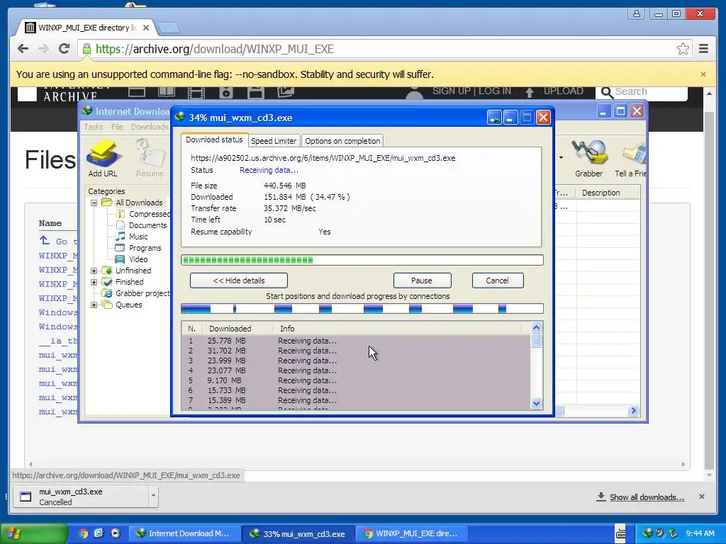The width and height of the screenshot is (726, 544).
Task: Open the File menu in IDM
Action: (117, 127)
